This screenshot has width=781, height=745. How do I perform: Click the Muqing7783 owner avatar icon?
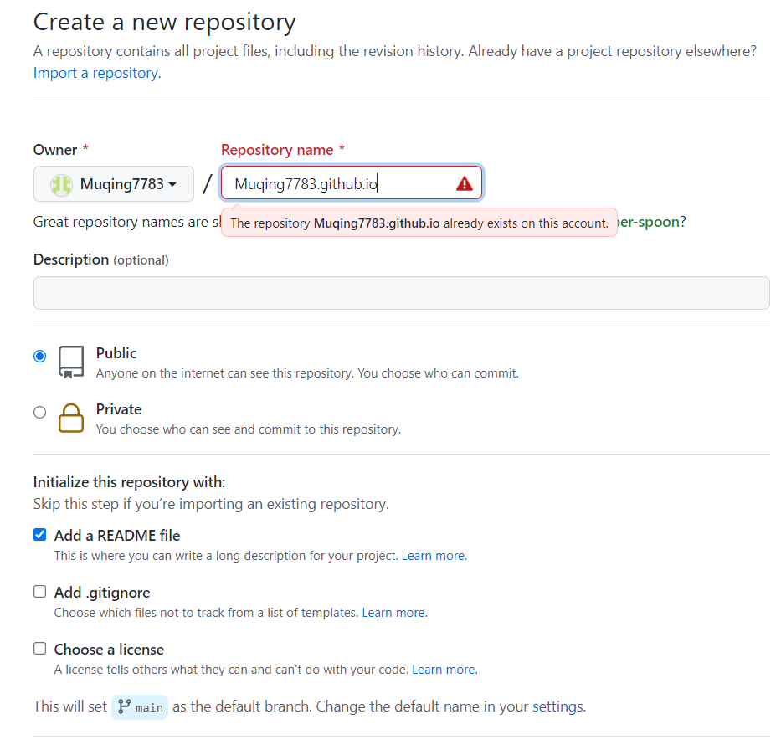coord(61,184)
